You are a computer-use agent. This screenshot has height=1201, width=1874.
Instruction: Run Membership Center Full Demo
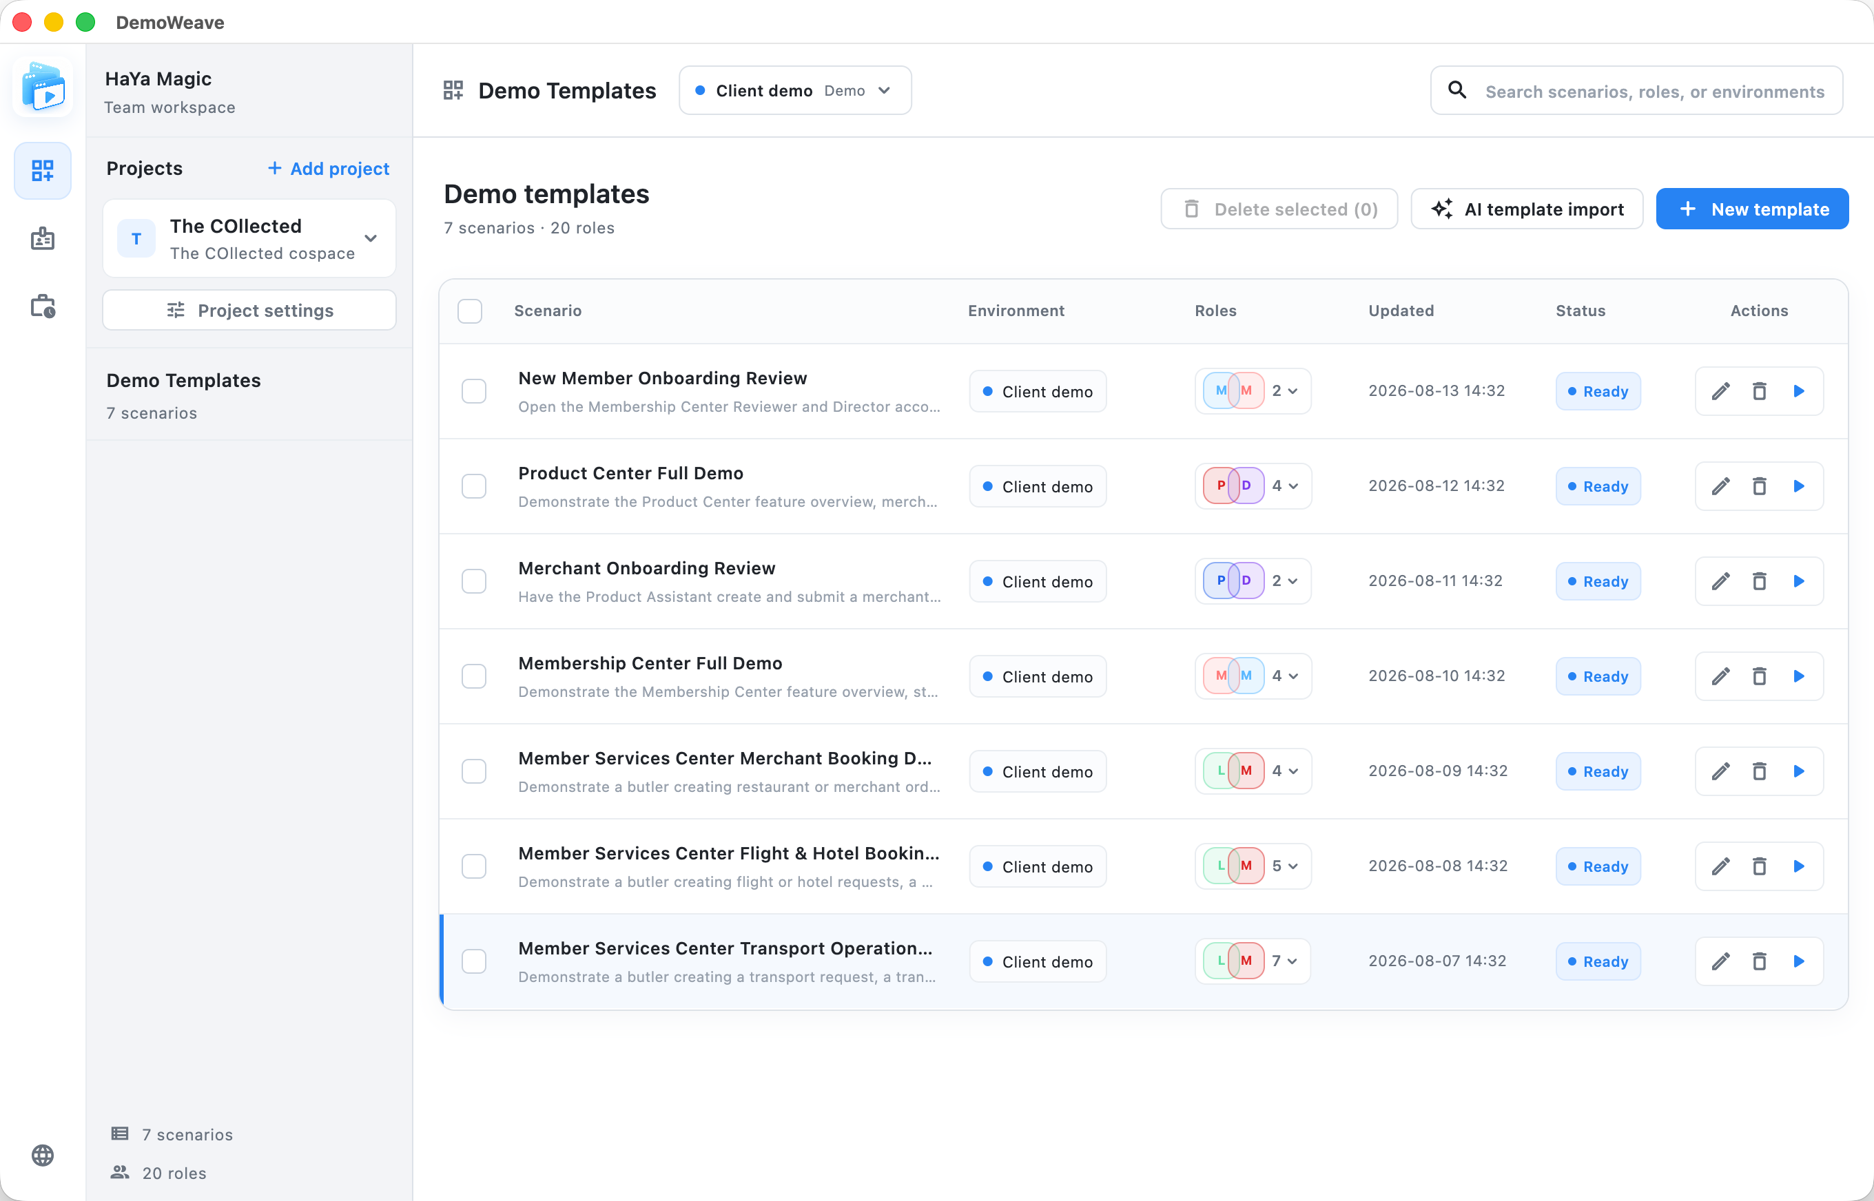pyautogui.click(x=1799, y=677)
